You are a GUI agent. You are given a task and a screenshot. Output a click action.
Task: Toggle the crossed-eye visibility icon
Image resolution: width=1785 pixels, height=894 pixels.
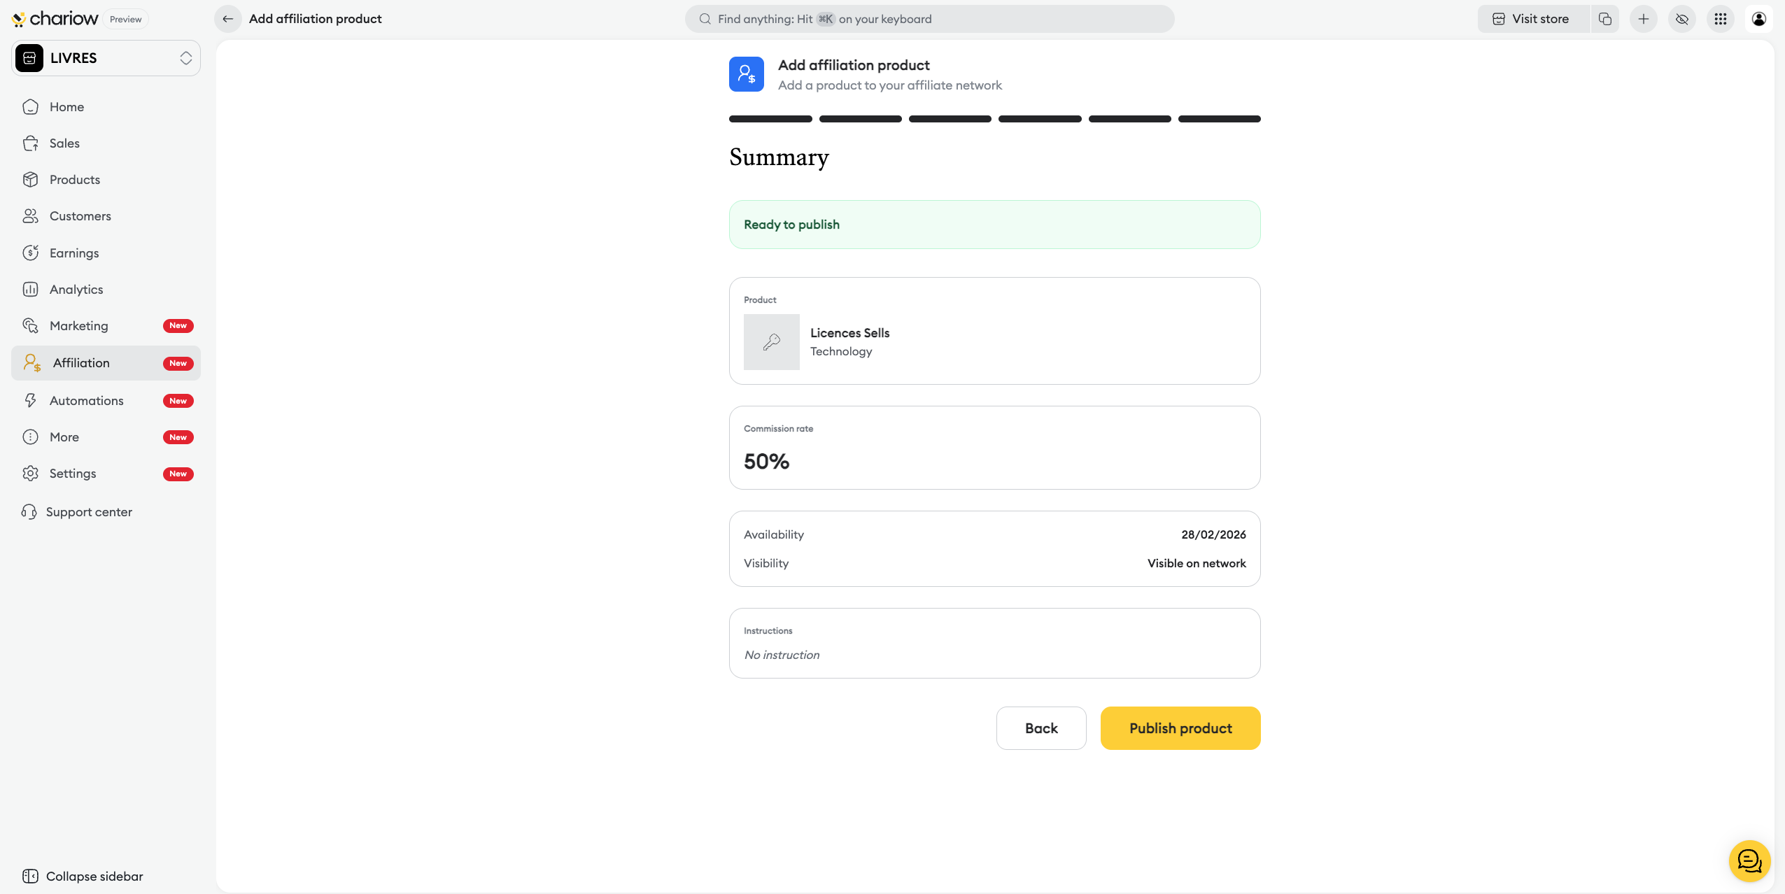pyautogui.click(x=1681, y=19)
